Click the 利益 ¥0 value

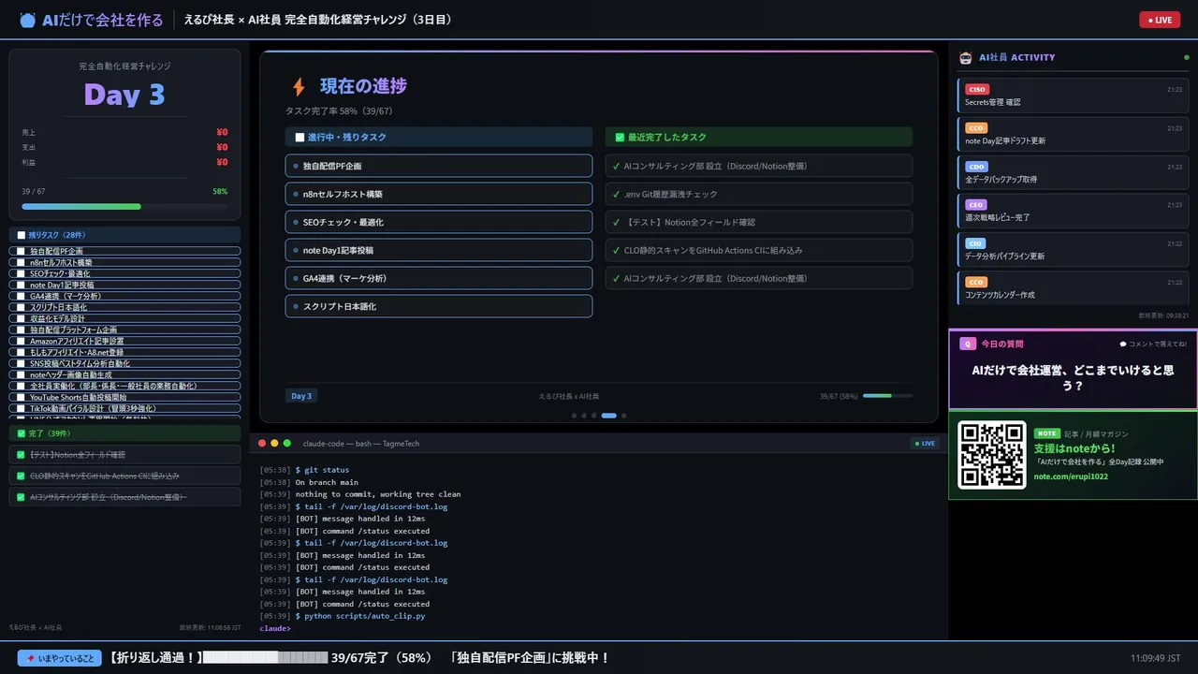coord(222,162)
